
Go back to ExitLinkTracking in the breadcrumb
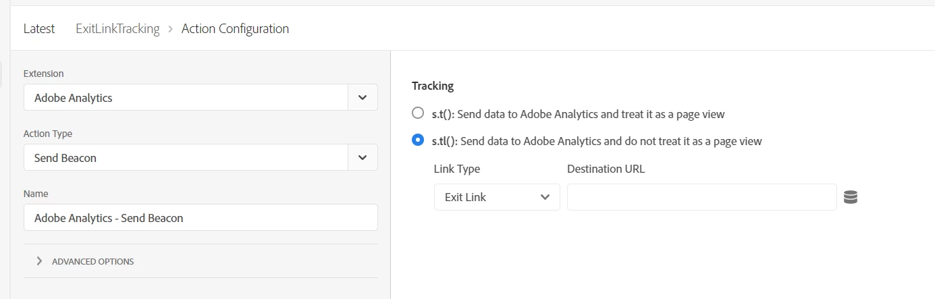click(x=117, y=29)
